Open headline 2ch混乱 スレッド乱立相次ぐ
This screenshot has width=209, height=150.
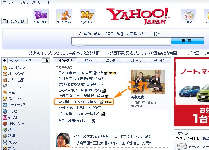point(79,102)
